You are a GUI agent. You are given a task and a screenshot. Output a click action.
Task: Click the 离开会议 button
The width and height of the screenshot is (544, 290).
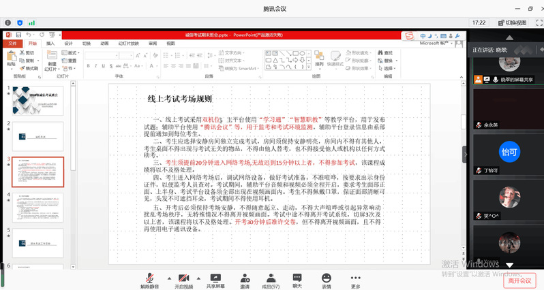point(520,279)
